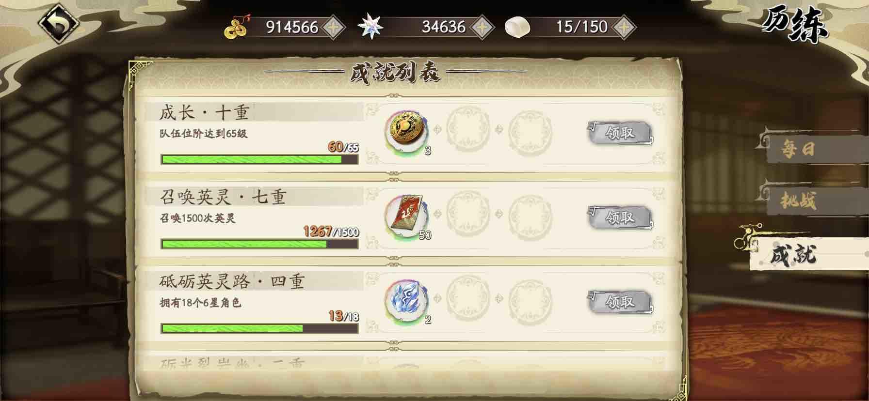This screenshot has height=401, width=869.
Task: Add more gold coins with plus icon
Action: point(333,27)
